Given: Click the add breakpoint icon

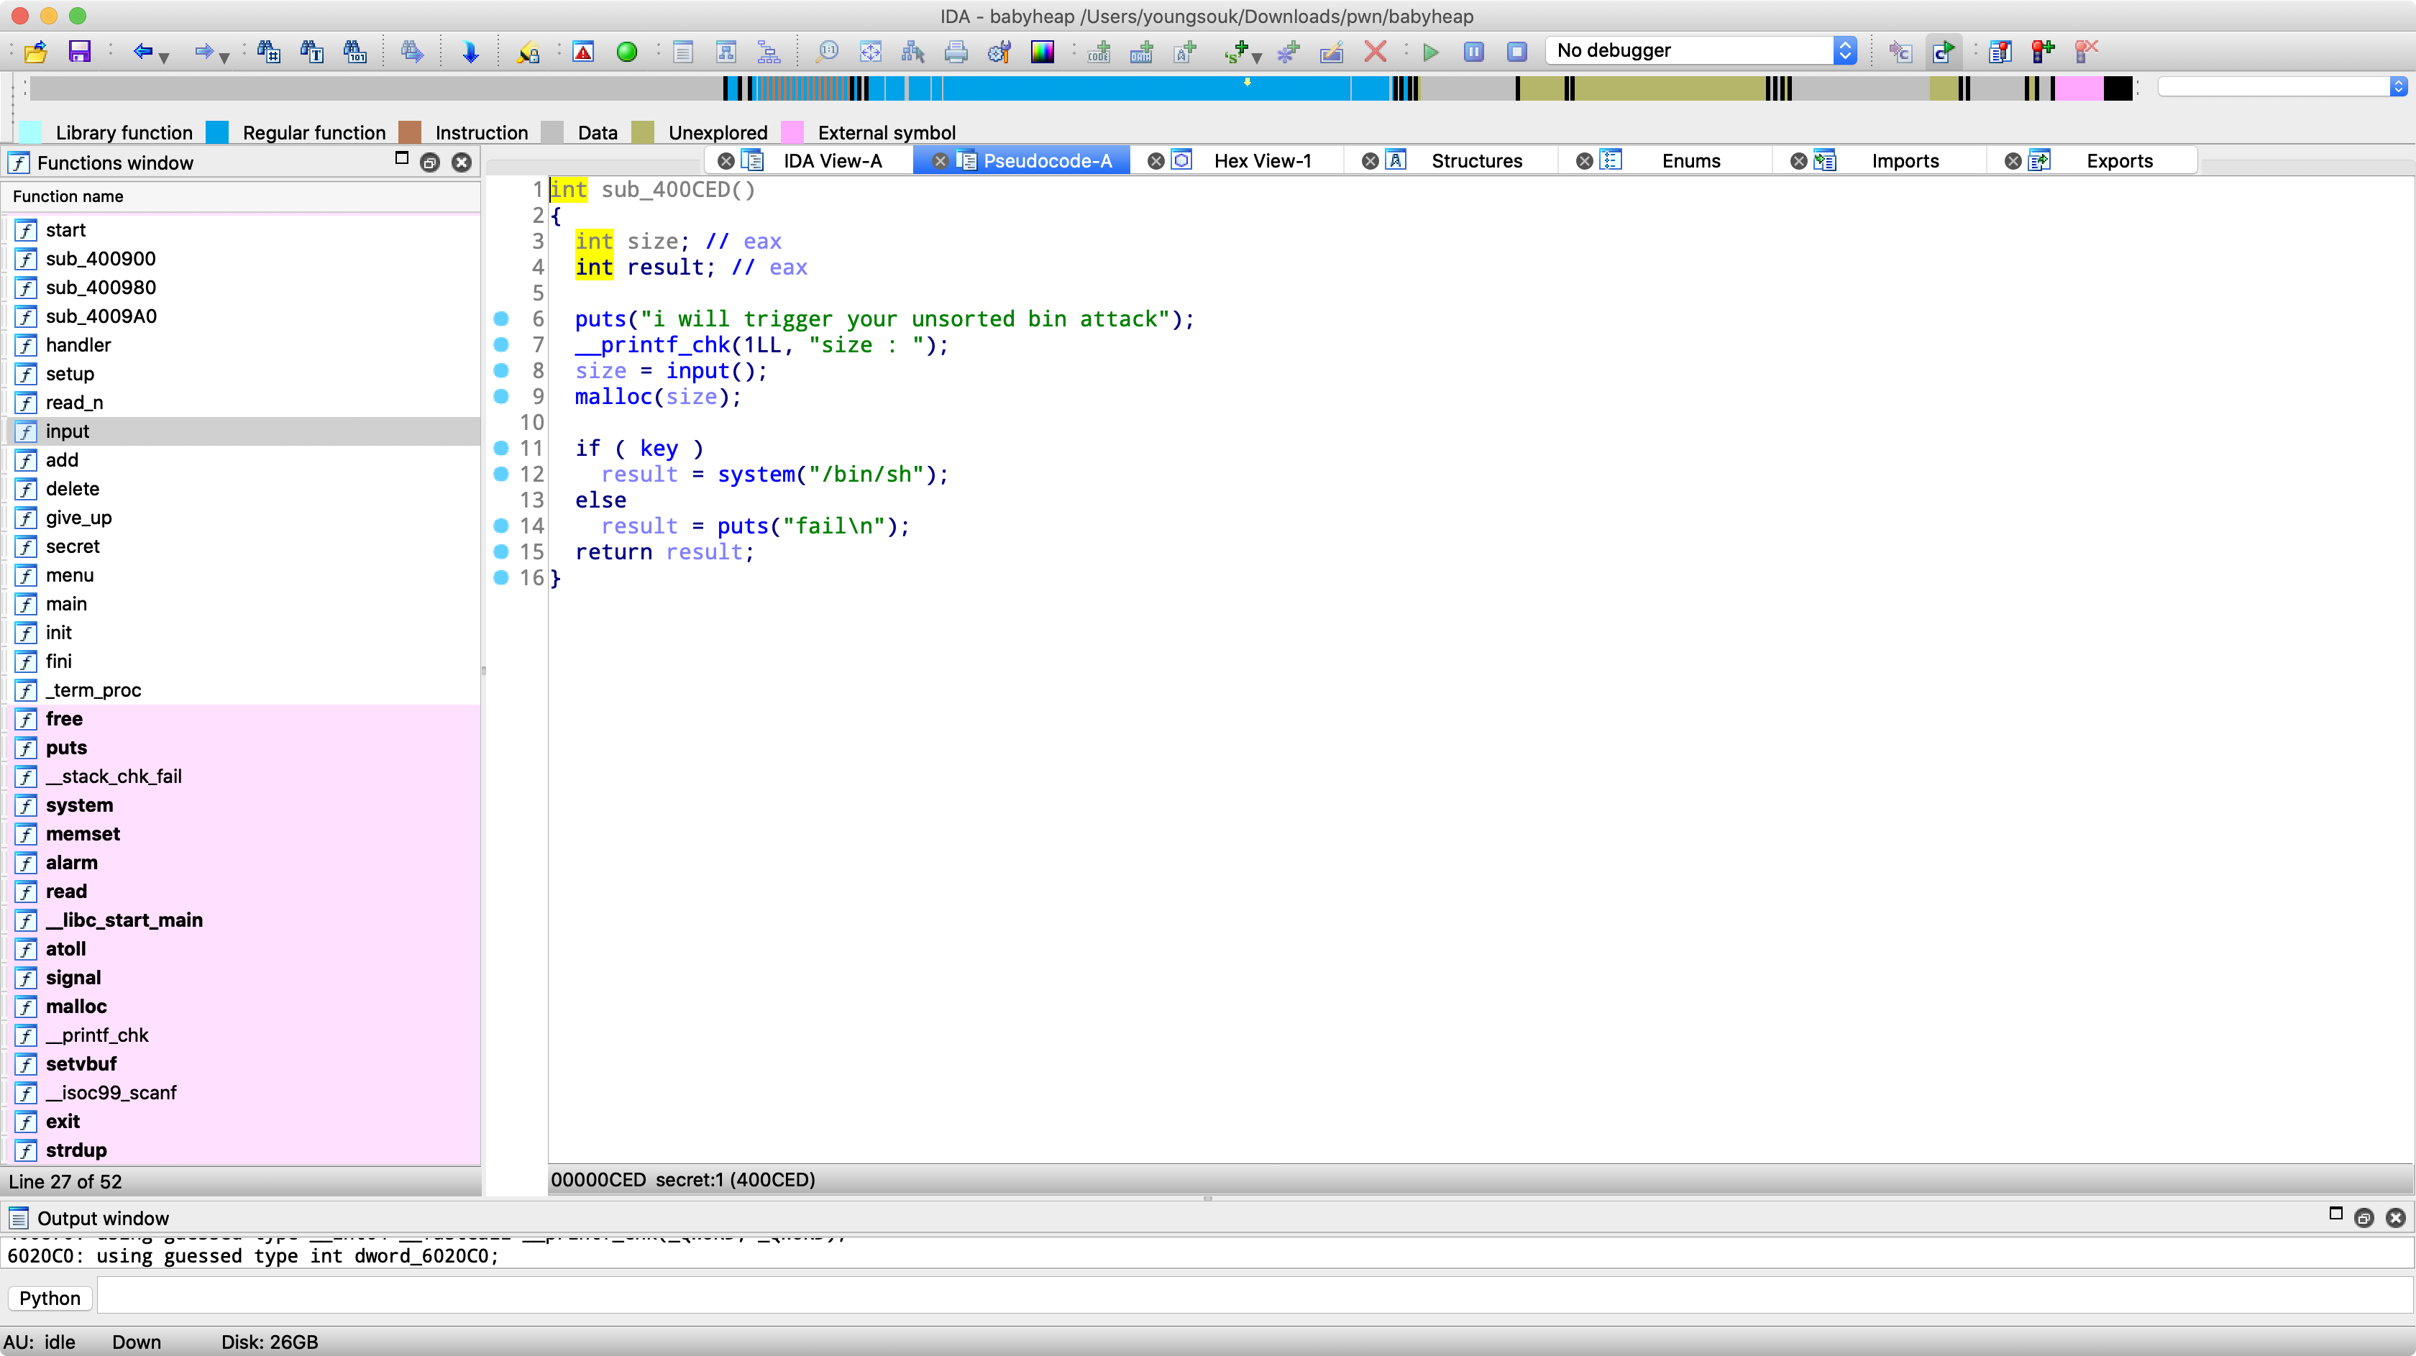Looking at the screenshot, I should (2043, 52).
